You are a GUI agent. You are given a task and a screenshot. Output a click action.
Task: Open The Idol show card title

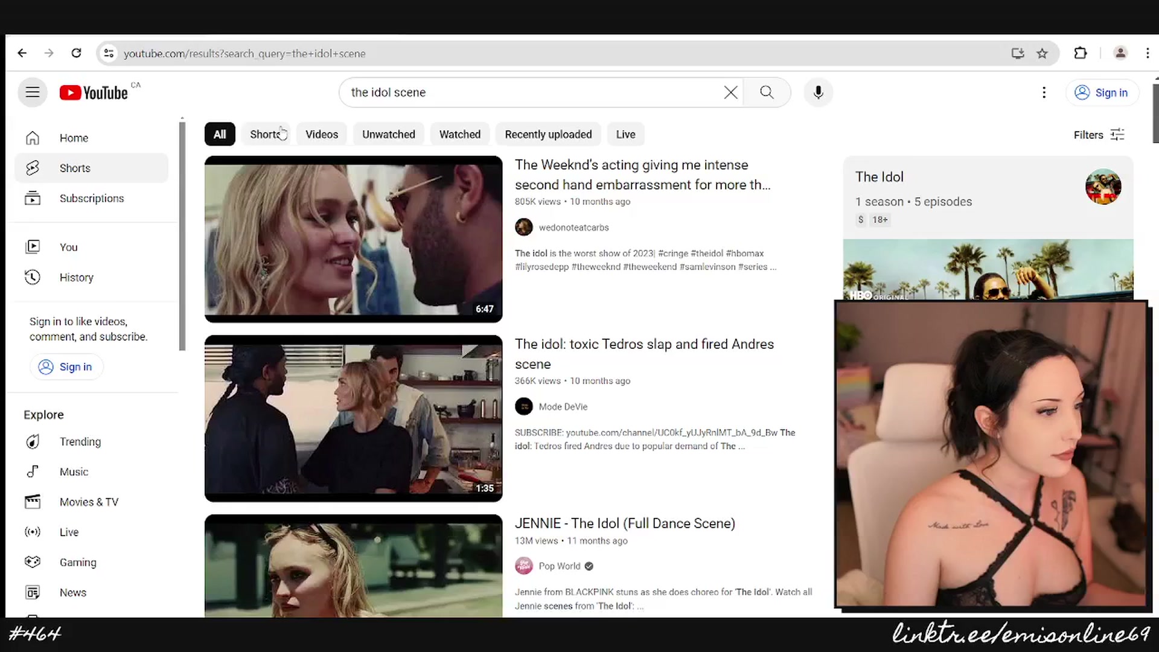(x=879, y=177)
